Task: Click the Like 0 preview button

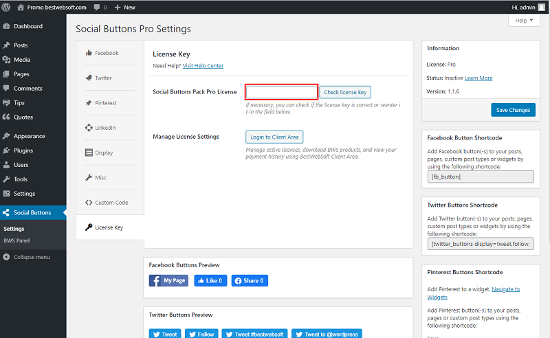Action: point(210,280)
